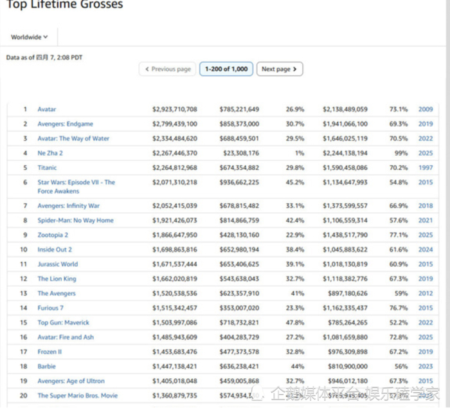
Task: Open the Avatar movie link
Action: [46, 109]
